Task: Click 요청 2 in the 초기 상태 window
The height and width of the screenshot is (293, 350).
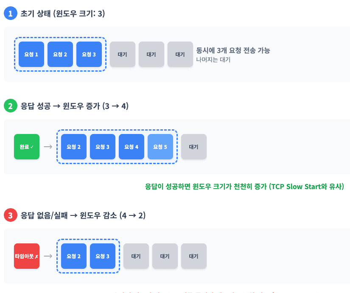Action: tap(60, 54)
